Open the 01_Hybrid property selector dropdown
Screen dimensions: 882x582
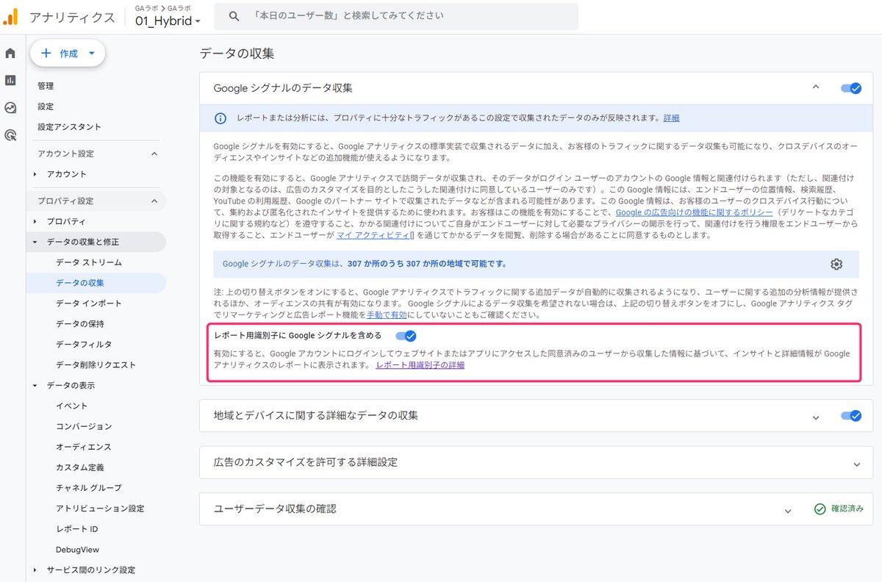click(168, 21)
